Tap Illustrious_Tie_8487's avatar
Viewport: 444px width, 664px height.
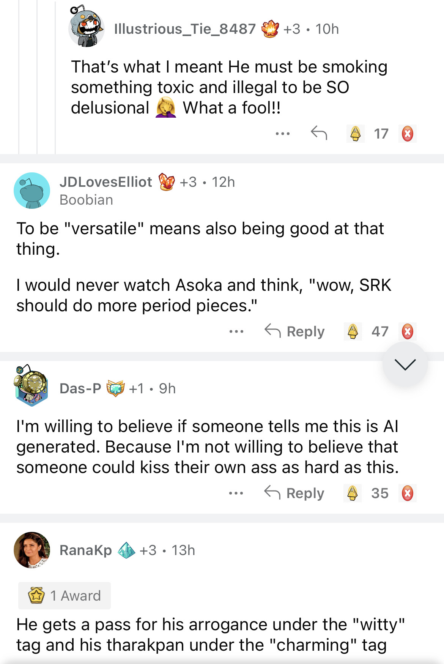(x=87, y=27)
